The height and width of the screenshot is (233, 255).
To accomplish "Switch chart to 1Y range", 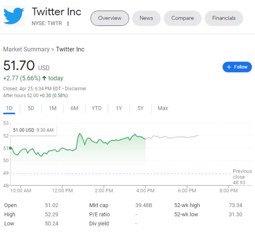I will [x=119, y=108].
